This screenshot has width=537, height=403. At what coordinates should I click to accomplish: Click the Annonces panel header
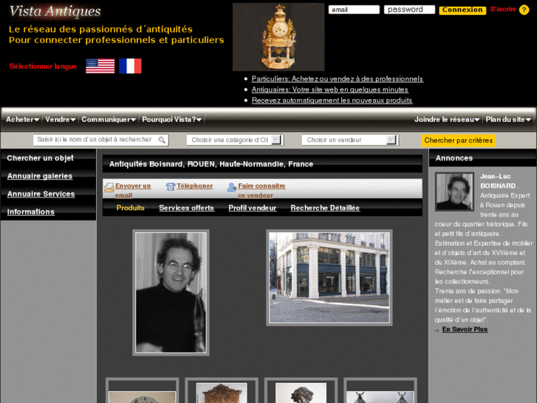tap(482, 158)
